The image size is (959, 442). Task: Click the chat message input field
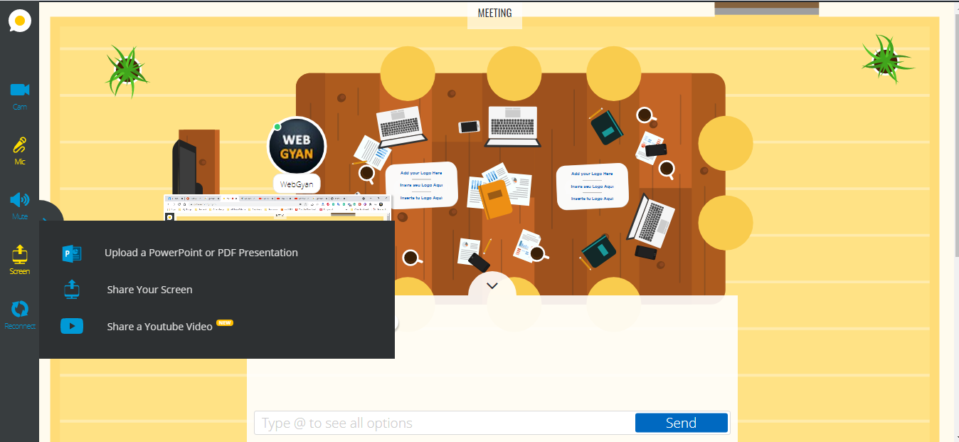(445, 423)
